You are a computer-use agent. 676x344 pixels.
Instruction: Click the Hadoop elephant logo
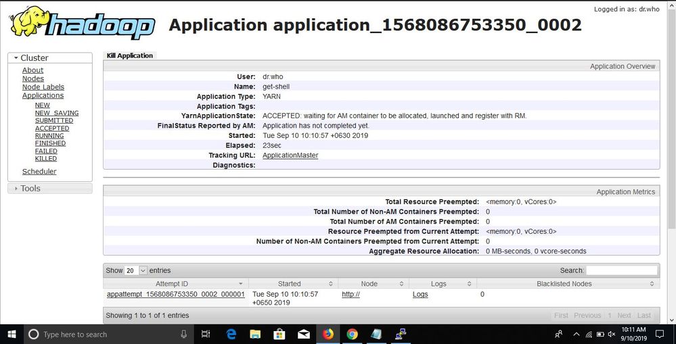(82, 22)
